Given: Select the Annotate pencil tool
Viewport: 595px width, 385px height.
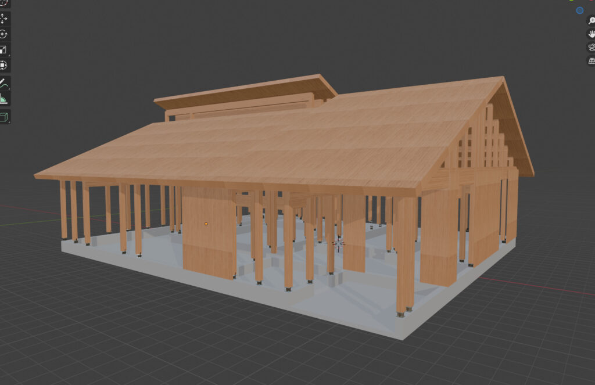Looking at the screenshot, I should coord(4,84).
